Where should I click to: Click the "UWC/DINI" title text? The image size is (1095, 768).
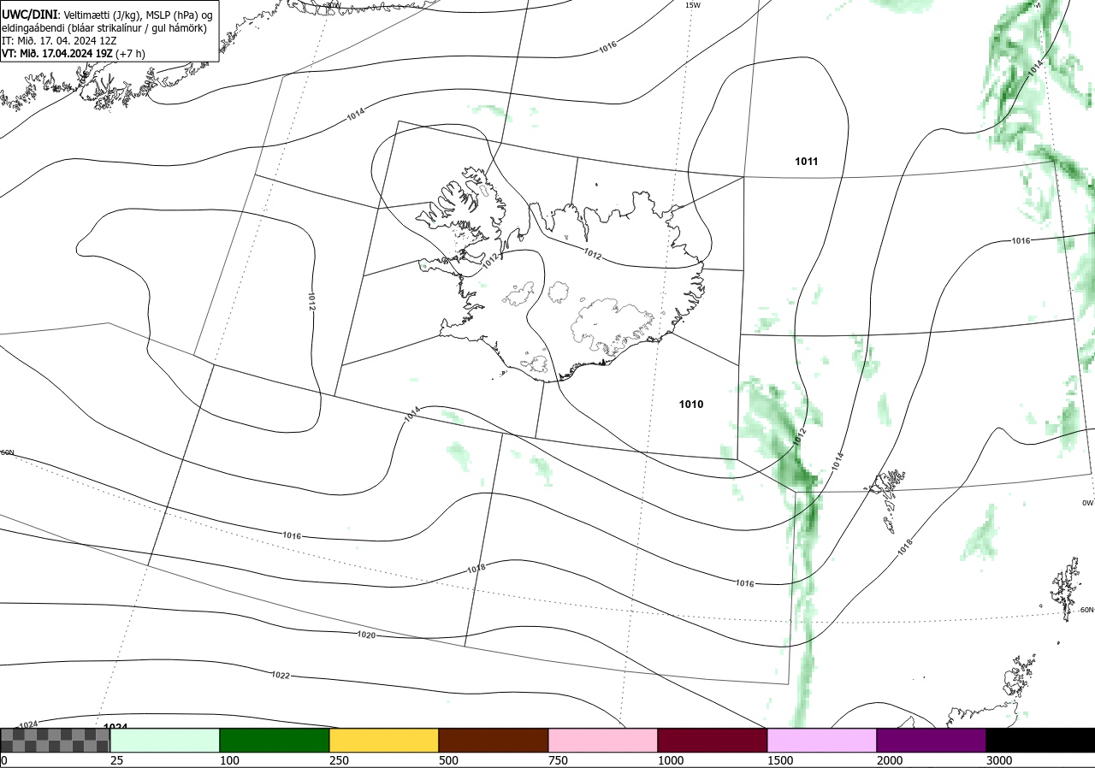click(30, 15)
